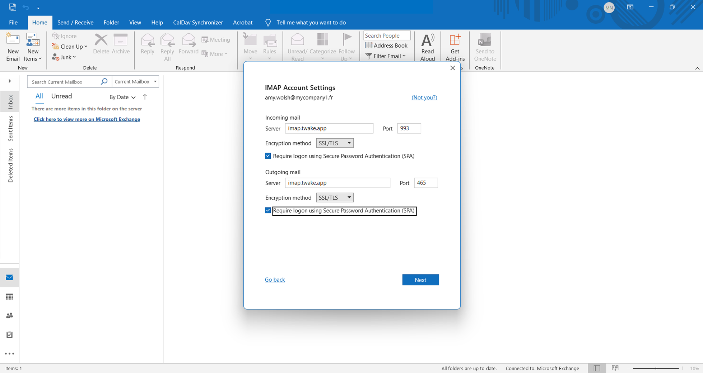Image resolution: width=703 pixels, height=373 pixels.
Task: Open the Tasks view icon
Action: (x=9, y=335)
